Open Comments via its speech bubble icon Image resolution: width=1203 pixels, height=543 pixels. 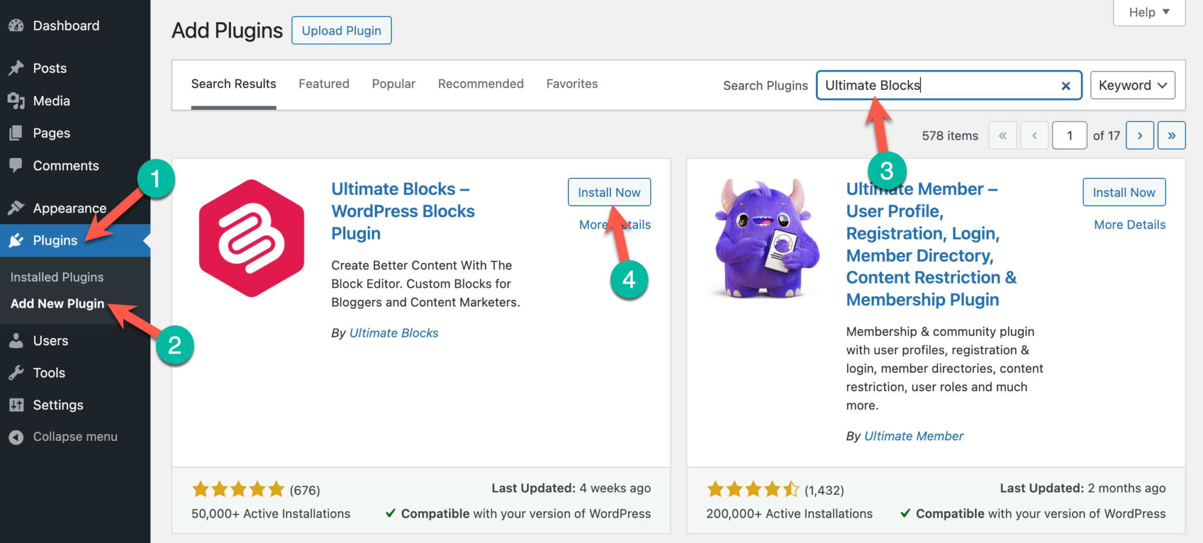coord(17,165)
